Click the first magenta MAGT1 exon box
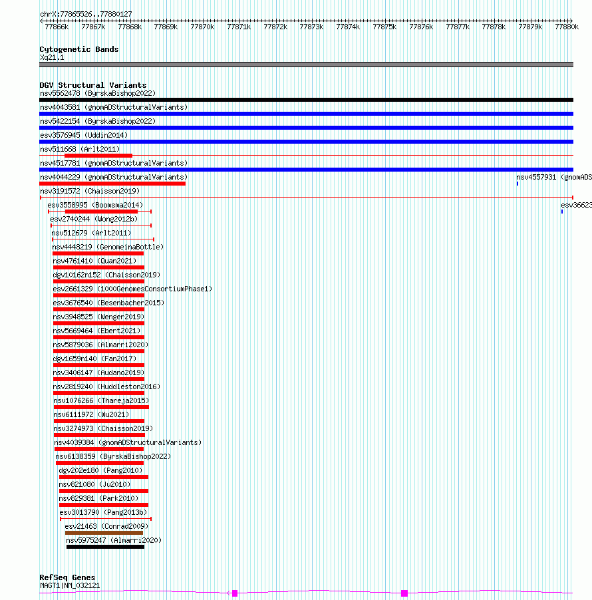The width and height of the screenshot is (592, 600). click(235, 593)
